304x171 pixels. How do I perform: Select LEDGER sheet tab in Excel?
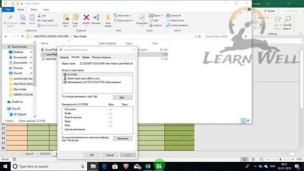pos(45,154)
